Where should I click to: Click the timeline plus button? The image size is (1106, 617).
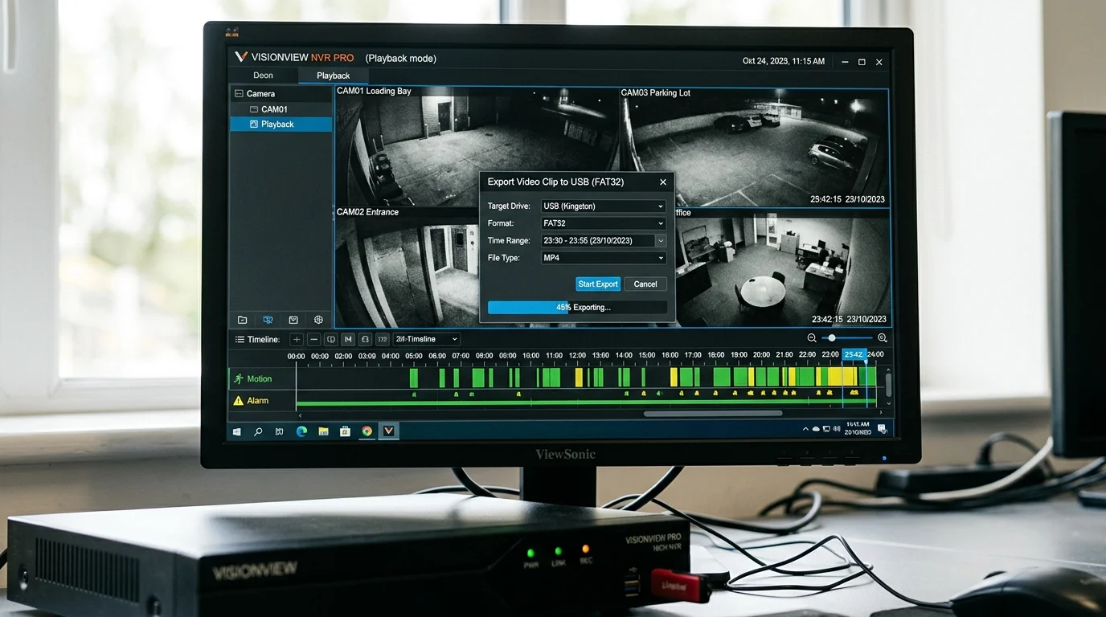click(297, 339)
